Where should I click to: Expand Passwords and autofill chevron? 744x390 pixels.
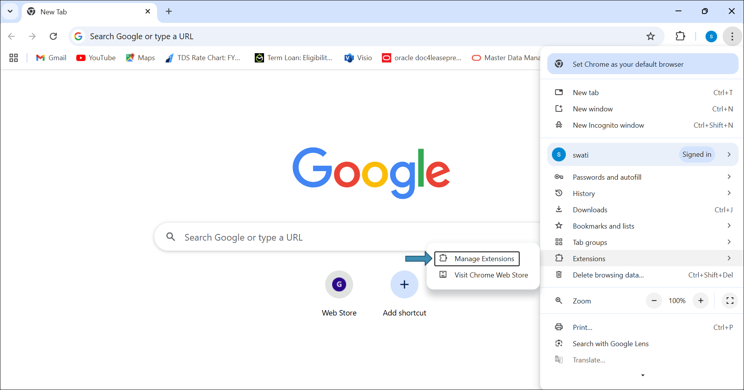tap(729, 177)
